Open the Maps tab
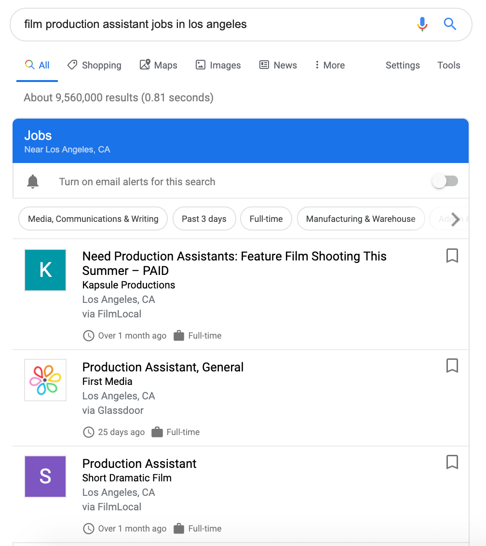The height and width of the screenshot is (546, 486). click(x=159, y=65)
